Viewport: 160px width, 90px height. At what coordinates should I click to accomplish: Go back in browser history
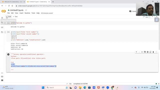pos(2,6)
